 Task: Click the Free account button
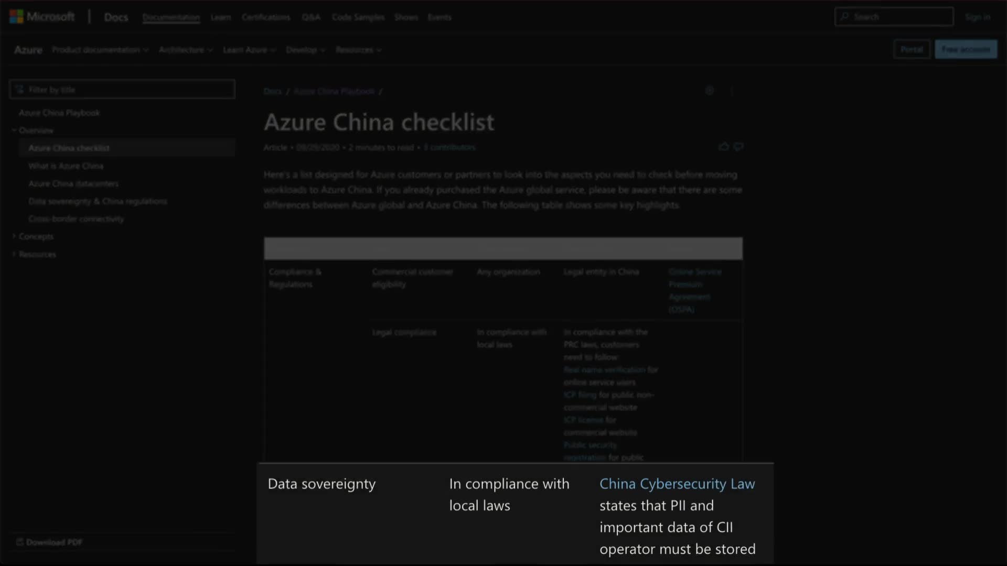tap(966, 49)
